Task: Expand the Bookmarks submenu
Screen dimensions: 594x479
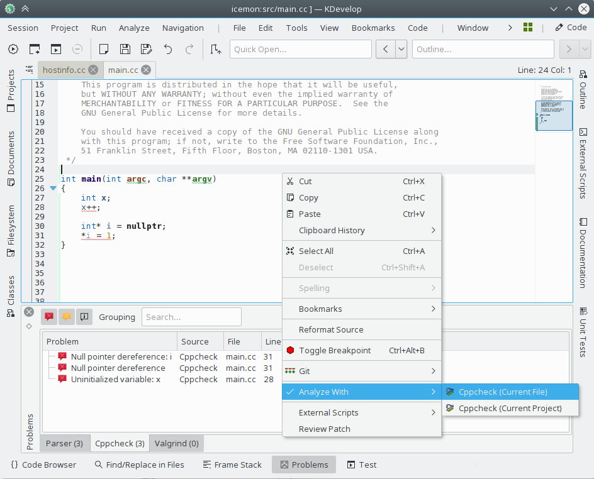Action: [362, 308]
